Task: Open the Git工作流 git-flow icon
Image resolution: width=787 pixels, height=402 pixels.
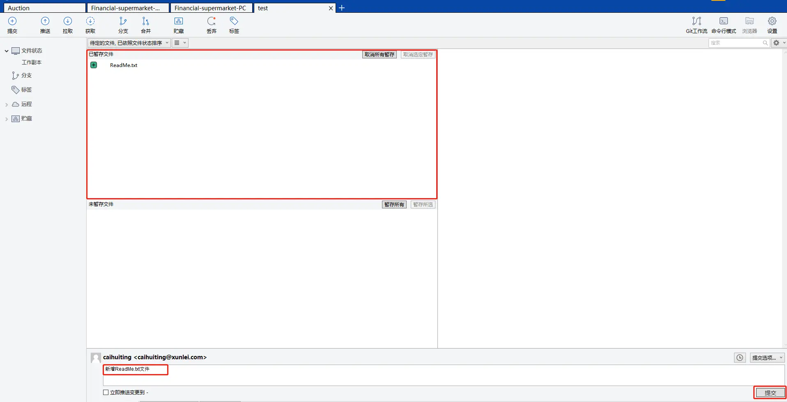Action: click(x=697, y=21)
